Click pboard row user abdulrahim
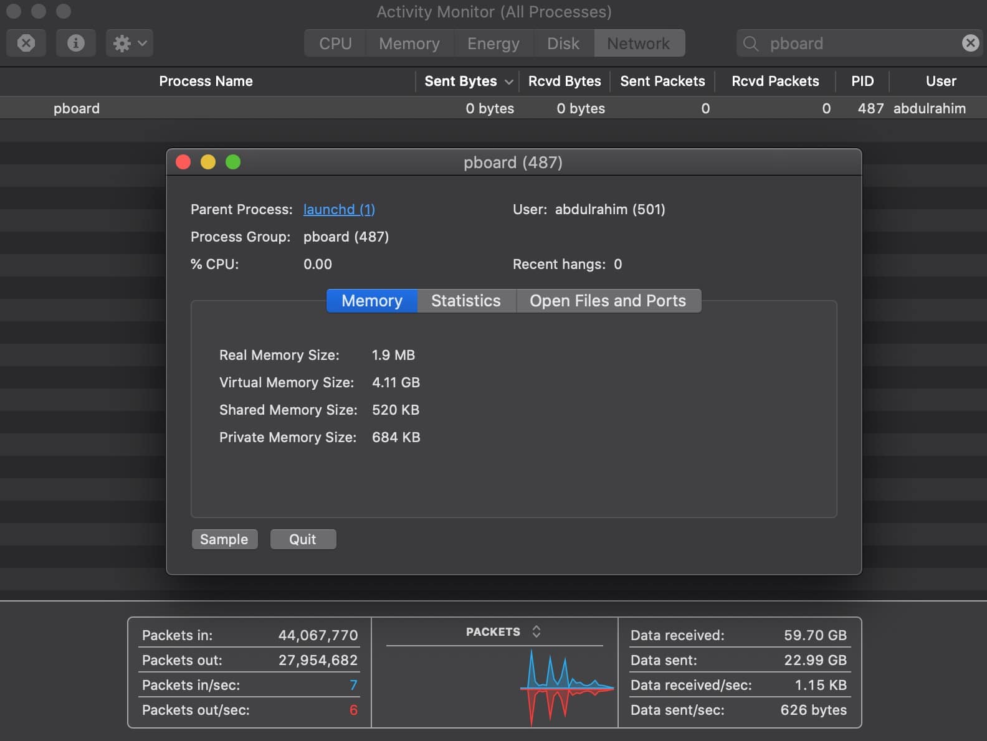This screenshot has height=741, width=987. (x=929, y=108)
